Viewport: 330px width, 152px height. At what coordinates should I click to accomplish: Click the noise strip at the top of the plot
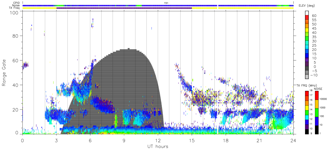pos(158,5)
